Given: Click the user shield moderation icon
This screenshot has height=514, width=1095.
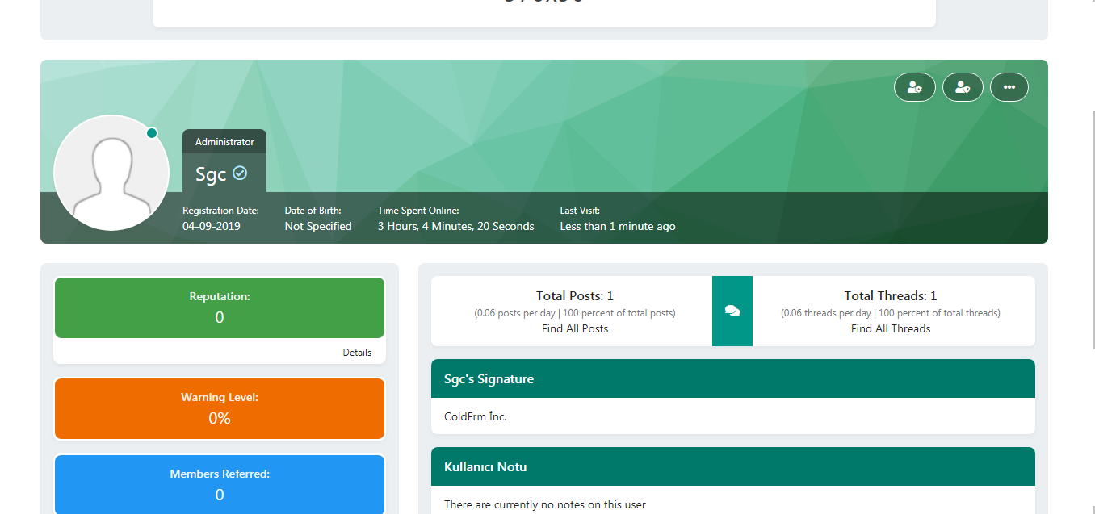Looking at the screenshot, I should pos(962,87).
